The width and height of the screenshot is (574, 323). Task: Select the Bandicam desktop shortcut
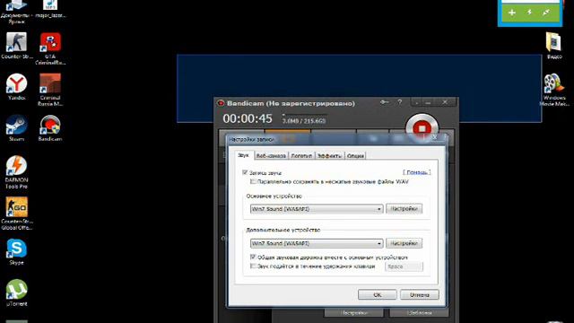tap(50, 128)
